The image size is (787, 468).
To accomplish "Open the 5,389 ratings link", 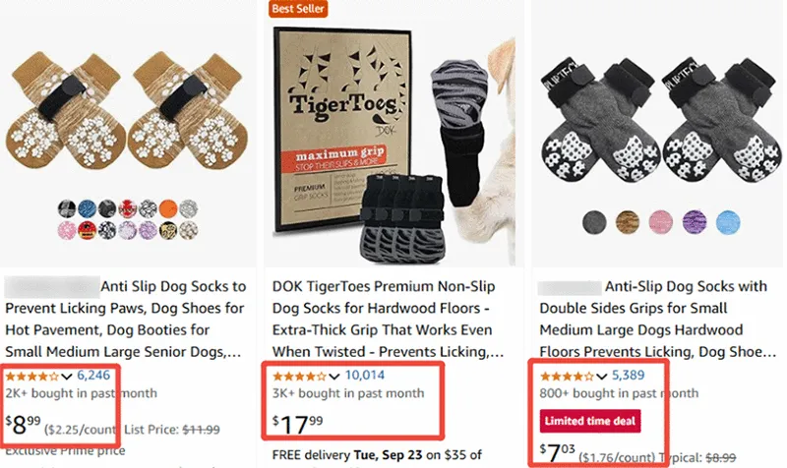I will [630, 375].
